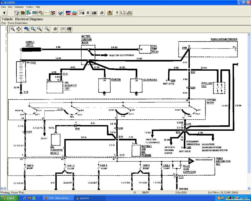The width and height of the screenshot is (251, 201).
Task: Click the vertical scrollbar down arrow
Action: coord(249,188)
